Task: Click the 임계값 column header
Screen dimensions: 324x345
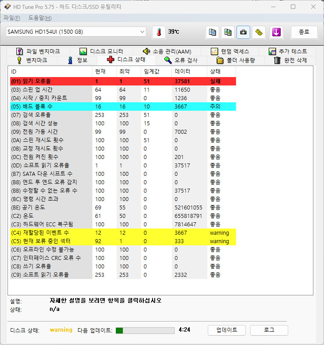Action: 156,71
